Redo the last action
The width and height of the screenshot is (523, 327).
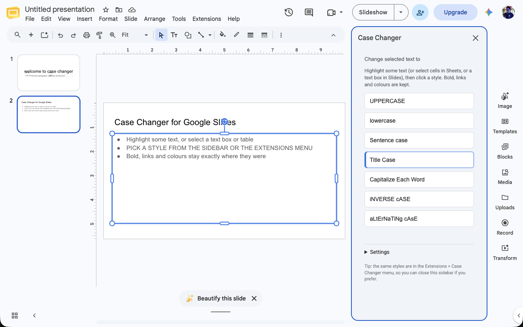pyautogui.click(x=74, y=35)
